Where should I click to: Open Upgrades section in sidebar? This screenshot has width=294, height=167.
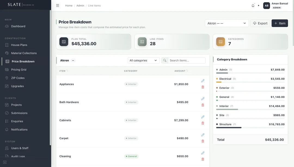17,86
